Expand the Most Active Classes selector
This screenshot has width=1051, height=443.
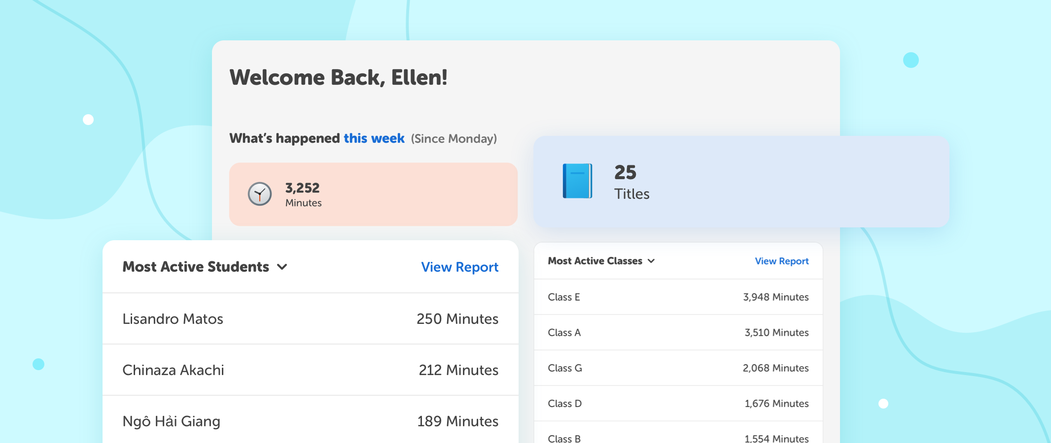pos(652,261)
